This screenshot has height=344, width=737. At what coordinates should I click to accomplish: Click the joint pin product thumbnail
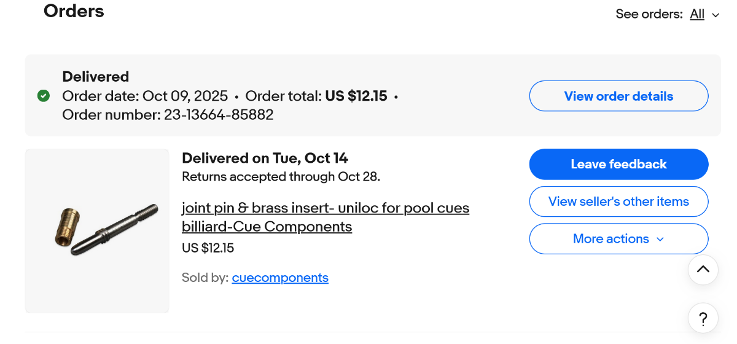tap(97, 231)
